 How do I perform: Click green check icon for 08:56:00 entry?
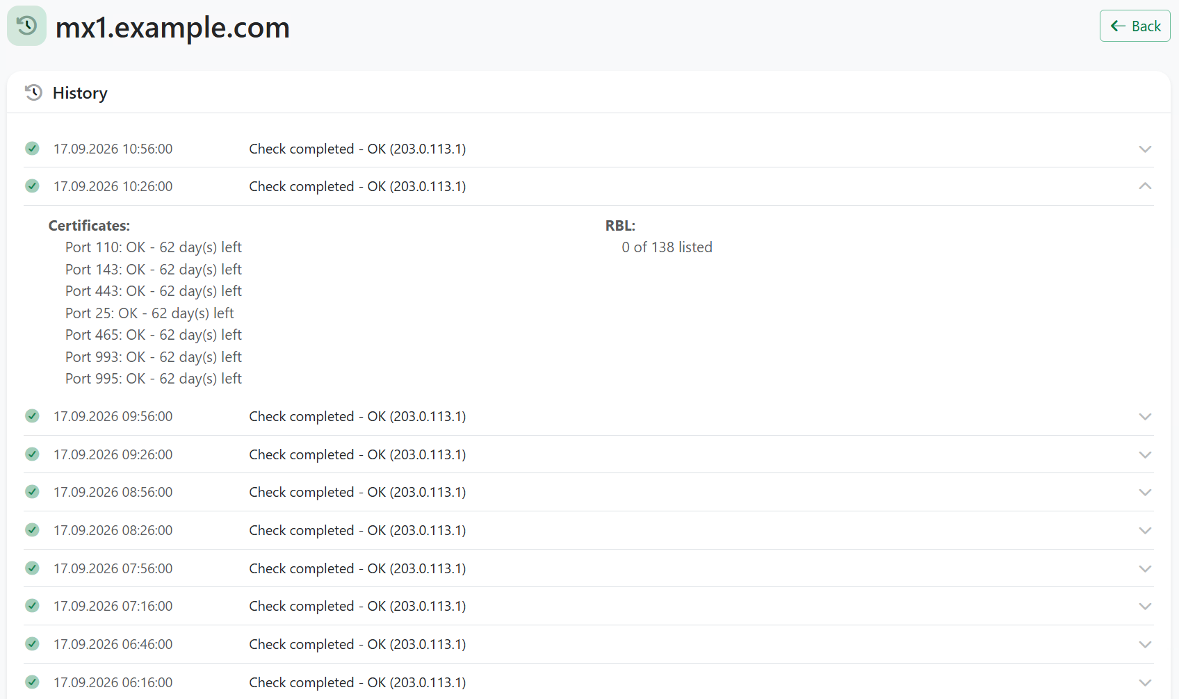(x=32, y=491)
